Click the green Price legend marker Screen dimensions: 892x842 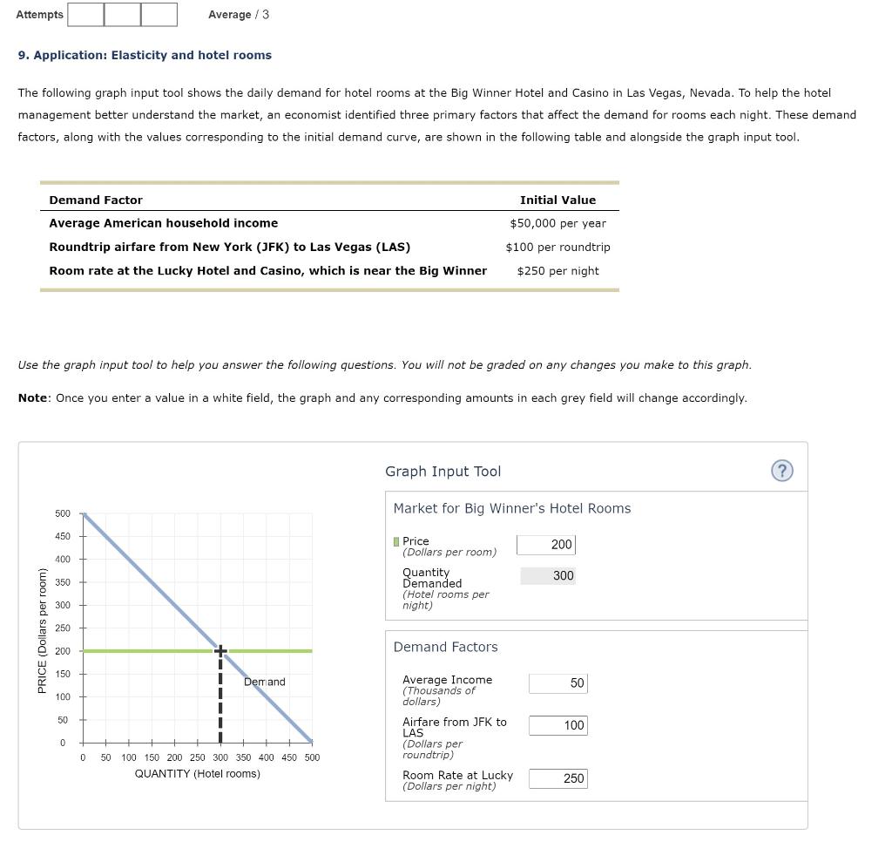[x=395, y=540]
